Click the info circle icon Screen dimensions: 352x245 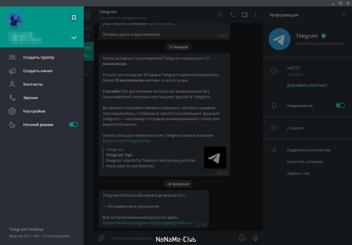(x=274, y=71)
